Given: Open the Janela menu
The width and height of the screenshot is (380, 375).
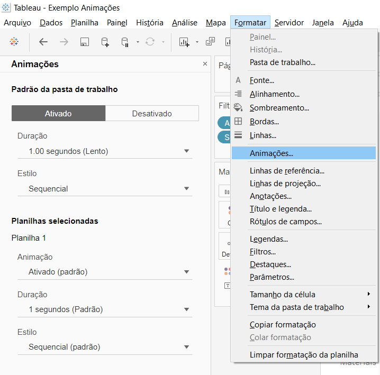Looking at the screenshot, I should [323, 23].
